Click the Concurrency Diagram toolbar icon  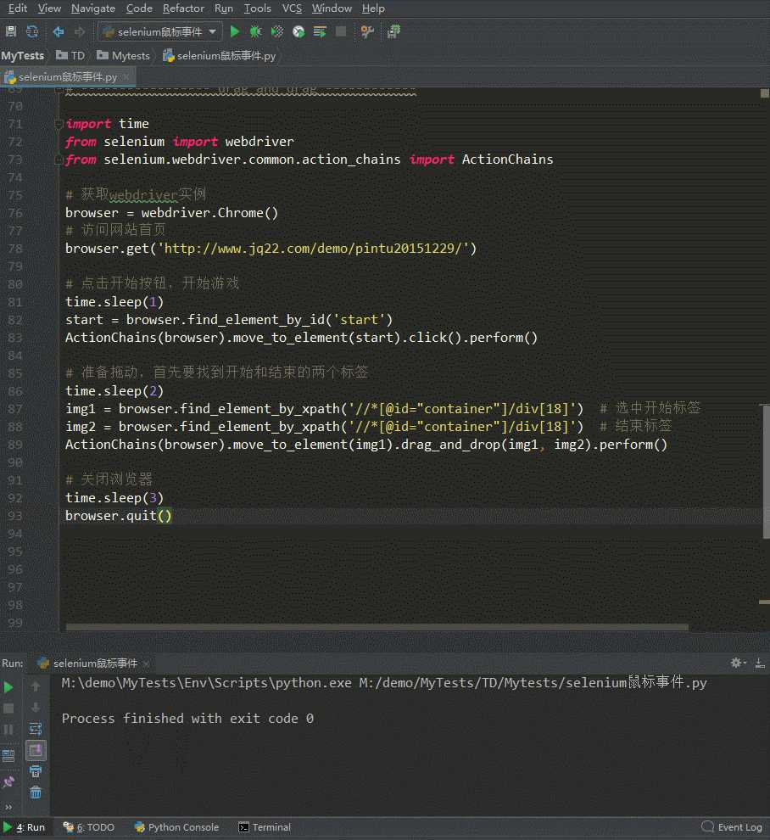[320, 31]
